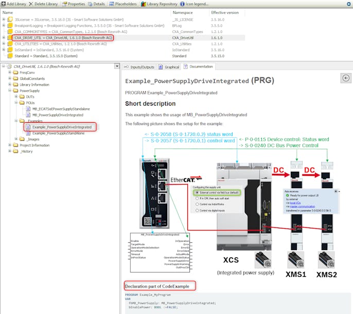This screenshot has height=314, width=353.
Task: Click the code example text block
Action: (239, 303)
